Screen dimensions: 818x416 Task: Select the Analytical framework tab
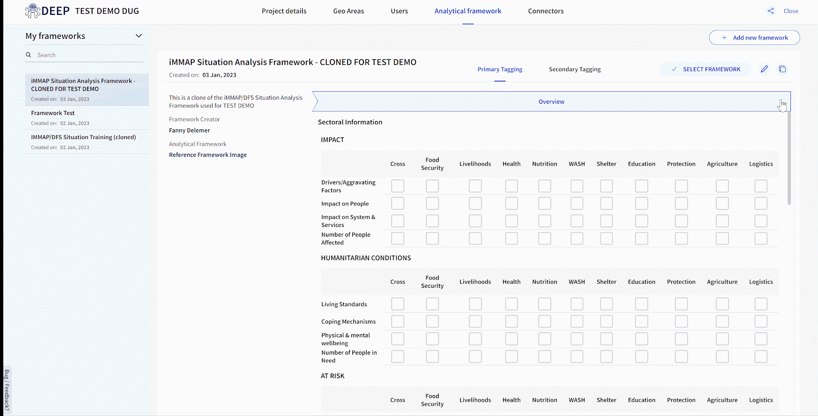pos(468,11)
